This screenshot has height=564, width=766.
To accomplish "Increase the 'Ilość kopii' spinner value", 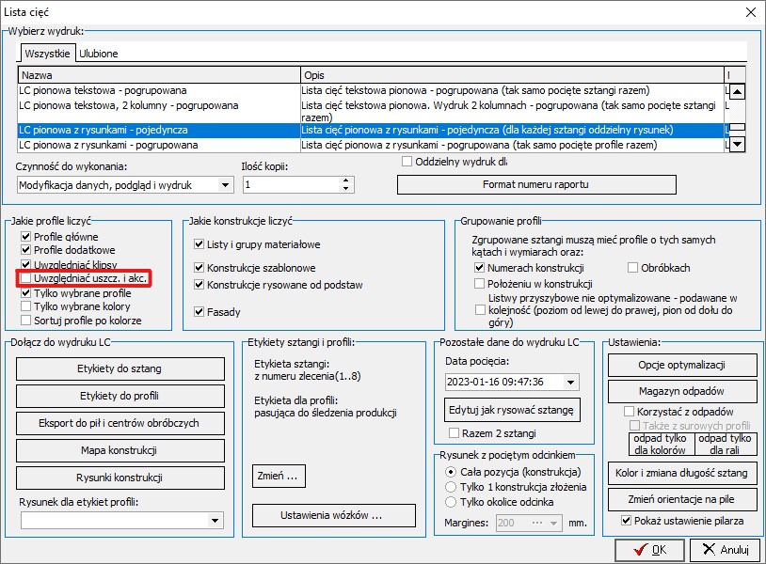I will click(346, 180).
